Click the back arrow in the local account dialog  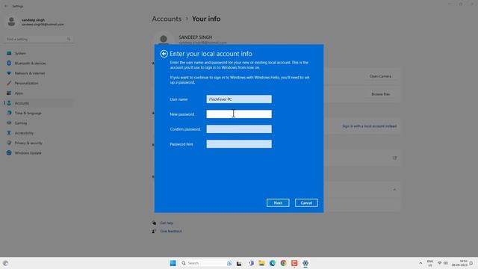tap(164, 54)
